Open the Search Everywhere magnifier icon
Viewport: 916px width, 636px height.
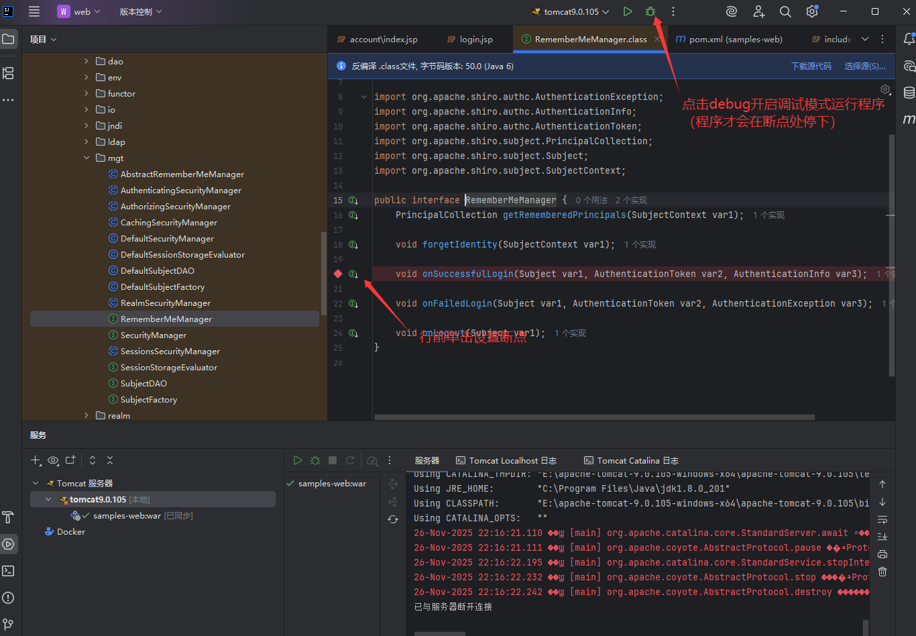[x=785, y=11]
